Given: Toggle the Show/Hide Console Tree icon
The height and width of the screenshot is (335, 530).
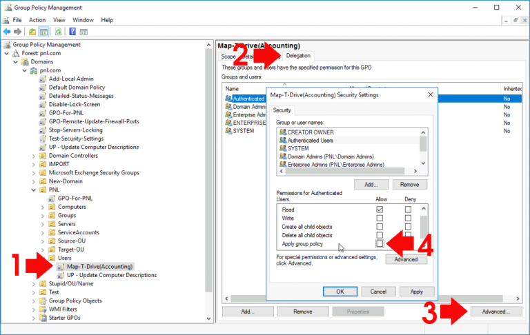Looking at the screenshot, I should (43, 32).
